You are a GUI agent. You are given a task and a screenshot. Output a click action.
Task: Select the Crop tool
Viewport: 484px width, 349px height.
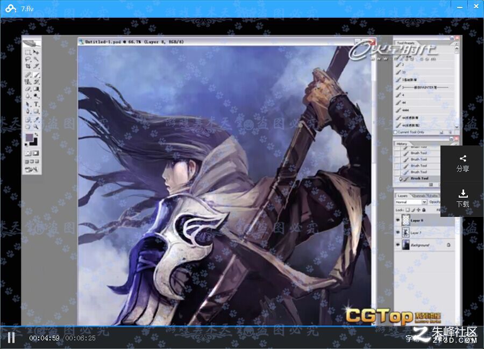(28, 66)
